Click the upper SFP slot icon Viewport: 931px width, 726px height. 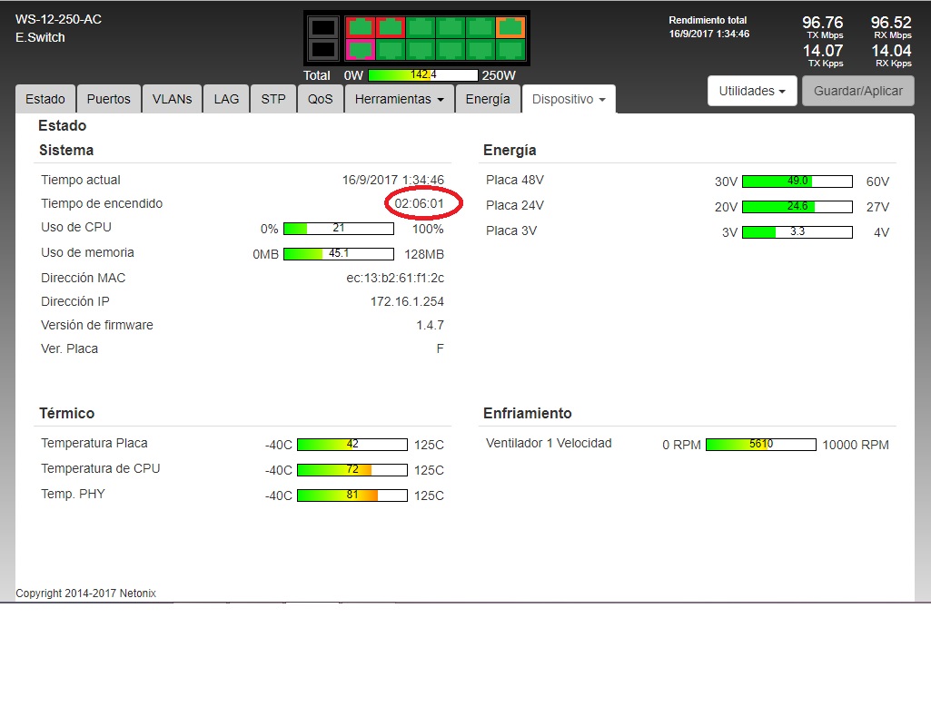click(x=323, y=27)
